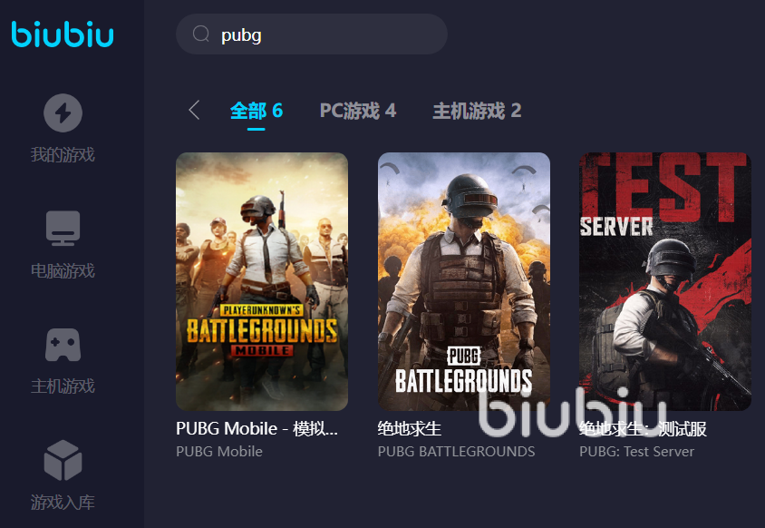Open the gamepad console games icon

coord(63,345)
